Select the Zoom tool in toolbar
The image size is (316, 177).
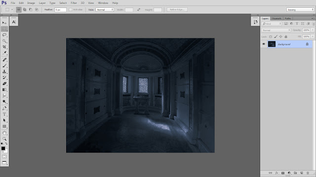pos(4,139)
